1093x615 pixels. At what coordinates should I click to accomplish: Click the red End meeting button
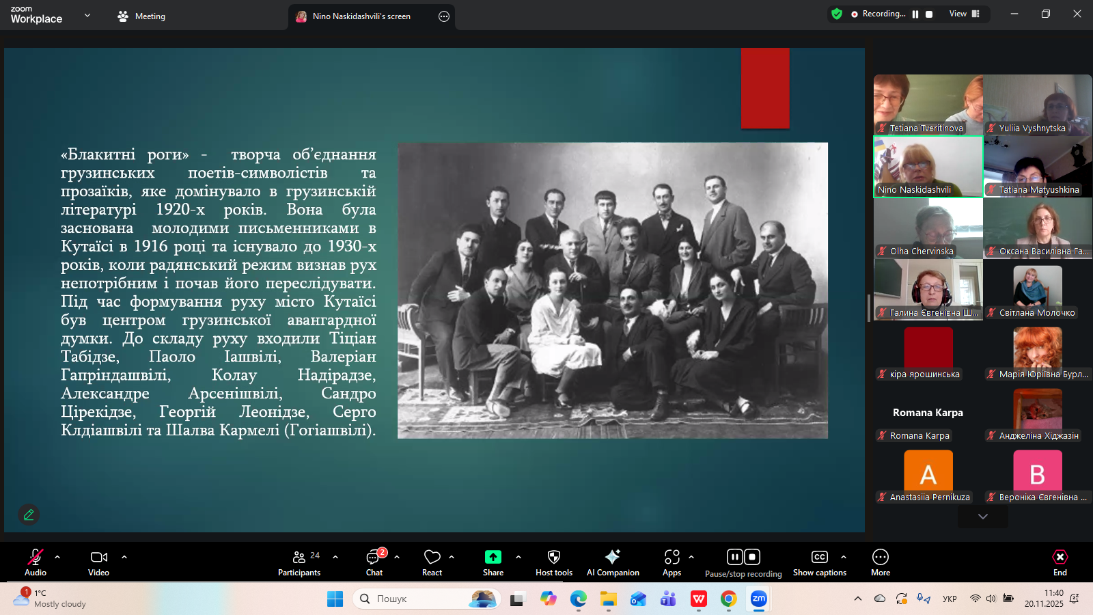click(x=1060, y=562)
